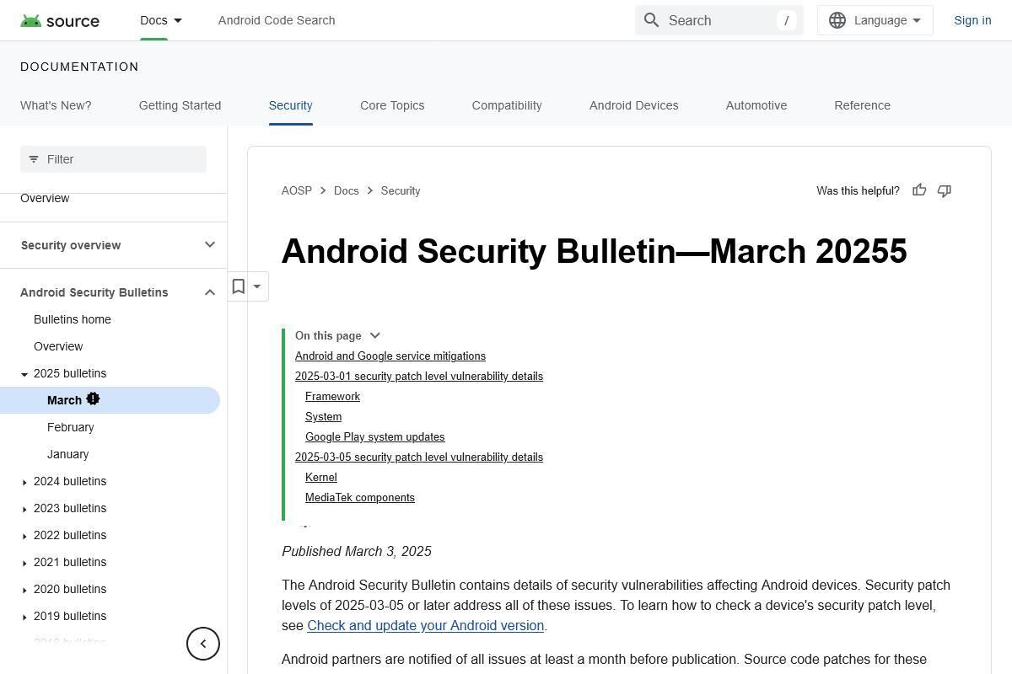Click the Search input field
This screenshot has width=1012, height=674.
click(x=719, y=20)
